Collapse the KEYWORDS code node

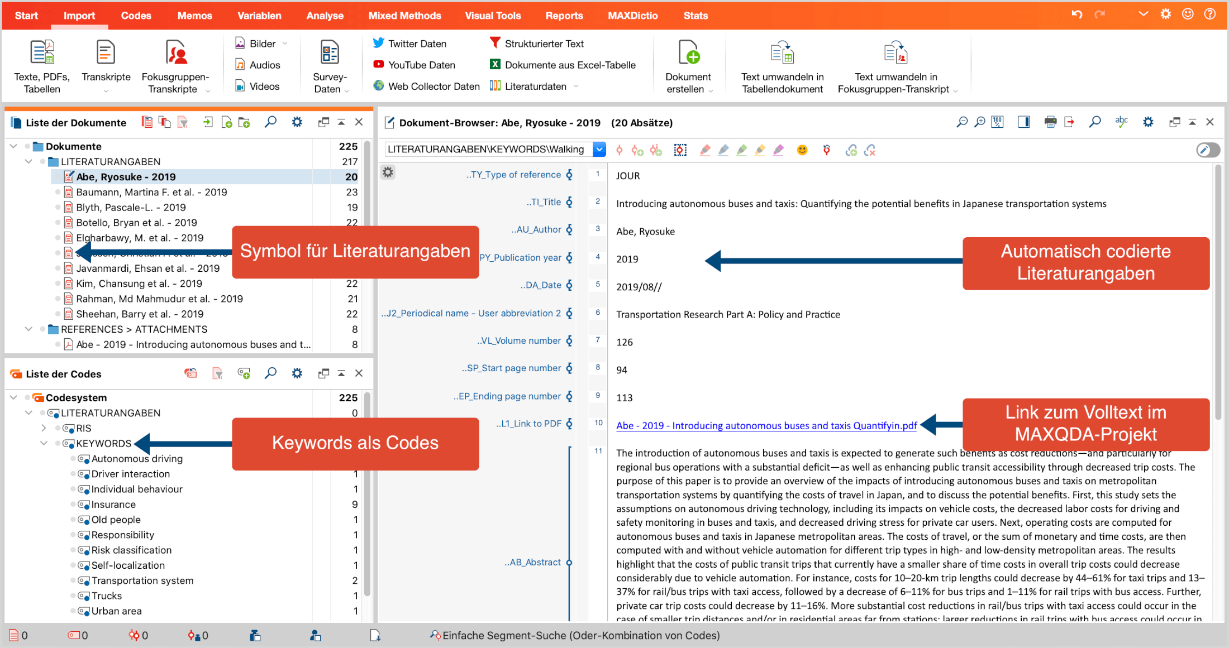[x=44, y=443]
